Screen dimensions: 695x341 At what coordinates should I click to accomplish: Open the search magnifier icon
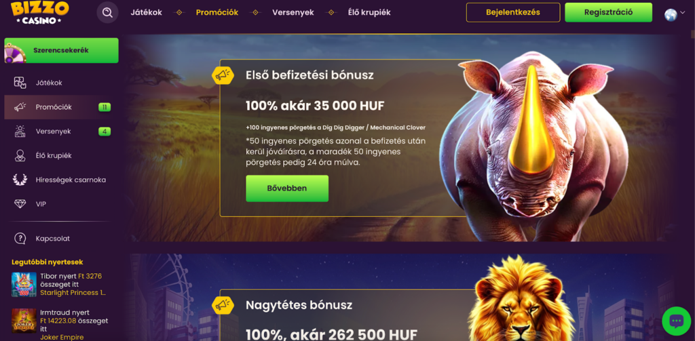point(107,12)
